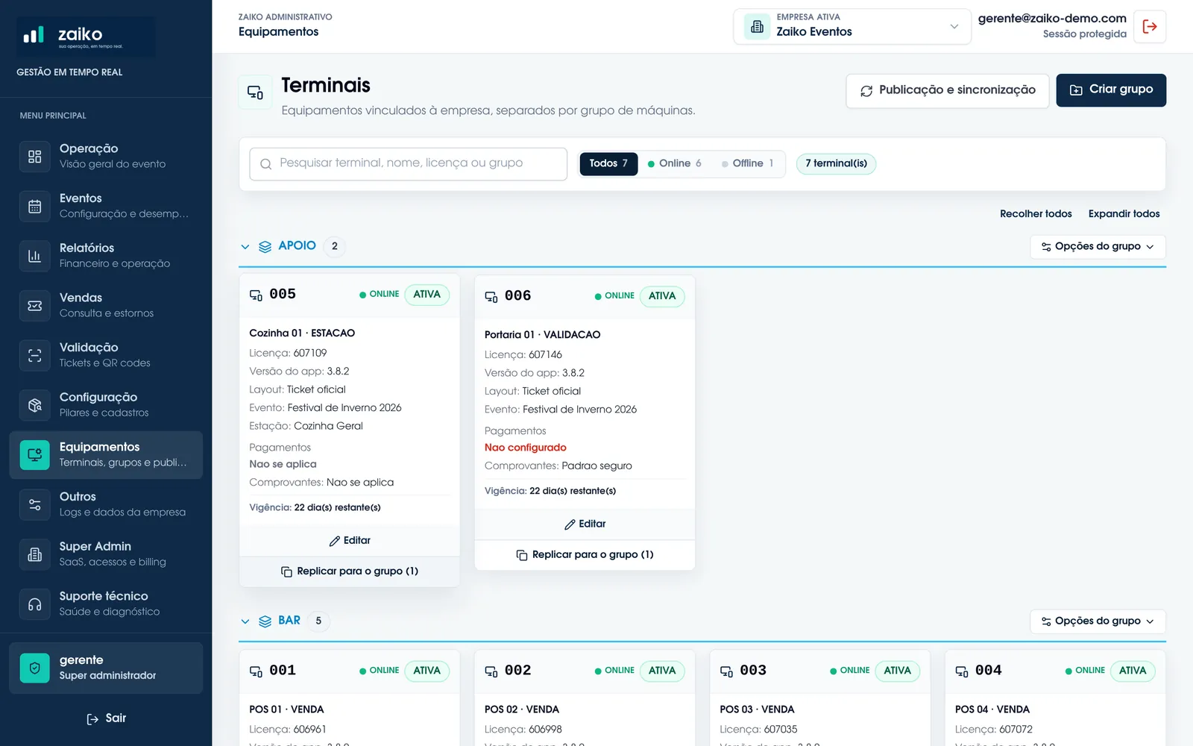Open Validação Tickets e QR codes menu
The image size is (1193, 746).
click(106, 355)
